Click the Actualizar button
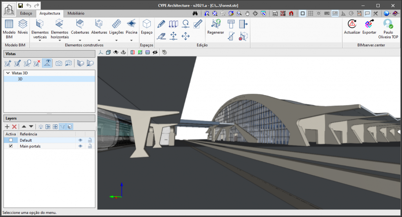The height and width of the screenshot is (217, 402). coord(352,27)
